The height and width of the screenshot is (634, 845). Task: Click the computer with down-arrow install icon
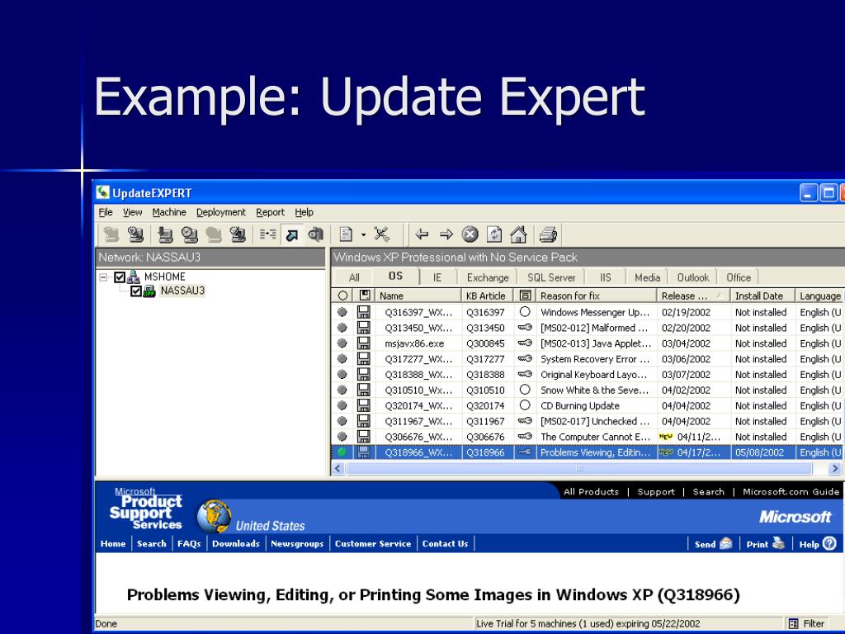(x=165, y=234)
